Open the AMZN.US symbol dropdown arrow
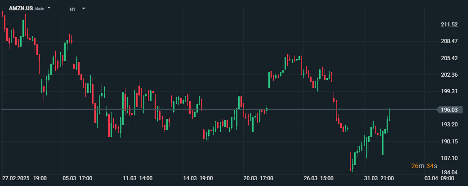Image resolution: width=468 pixels, height=186 pixels. point(49,8)
